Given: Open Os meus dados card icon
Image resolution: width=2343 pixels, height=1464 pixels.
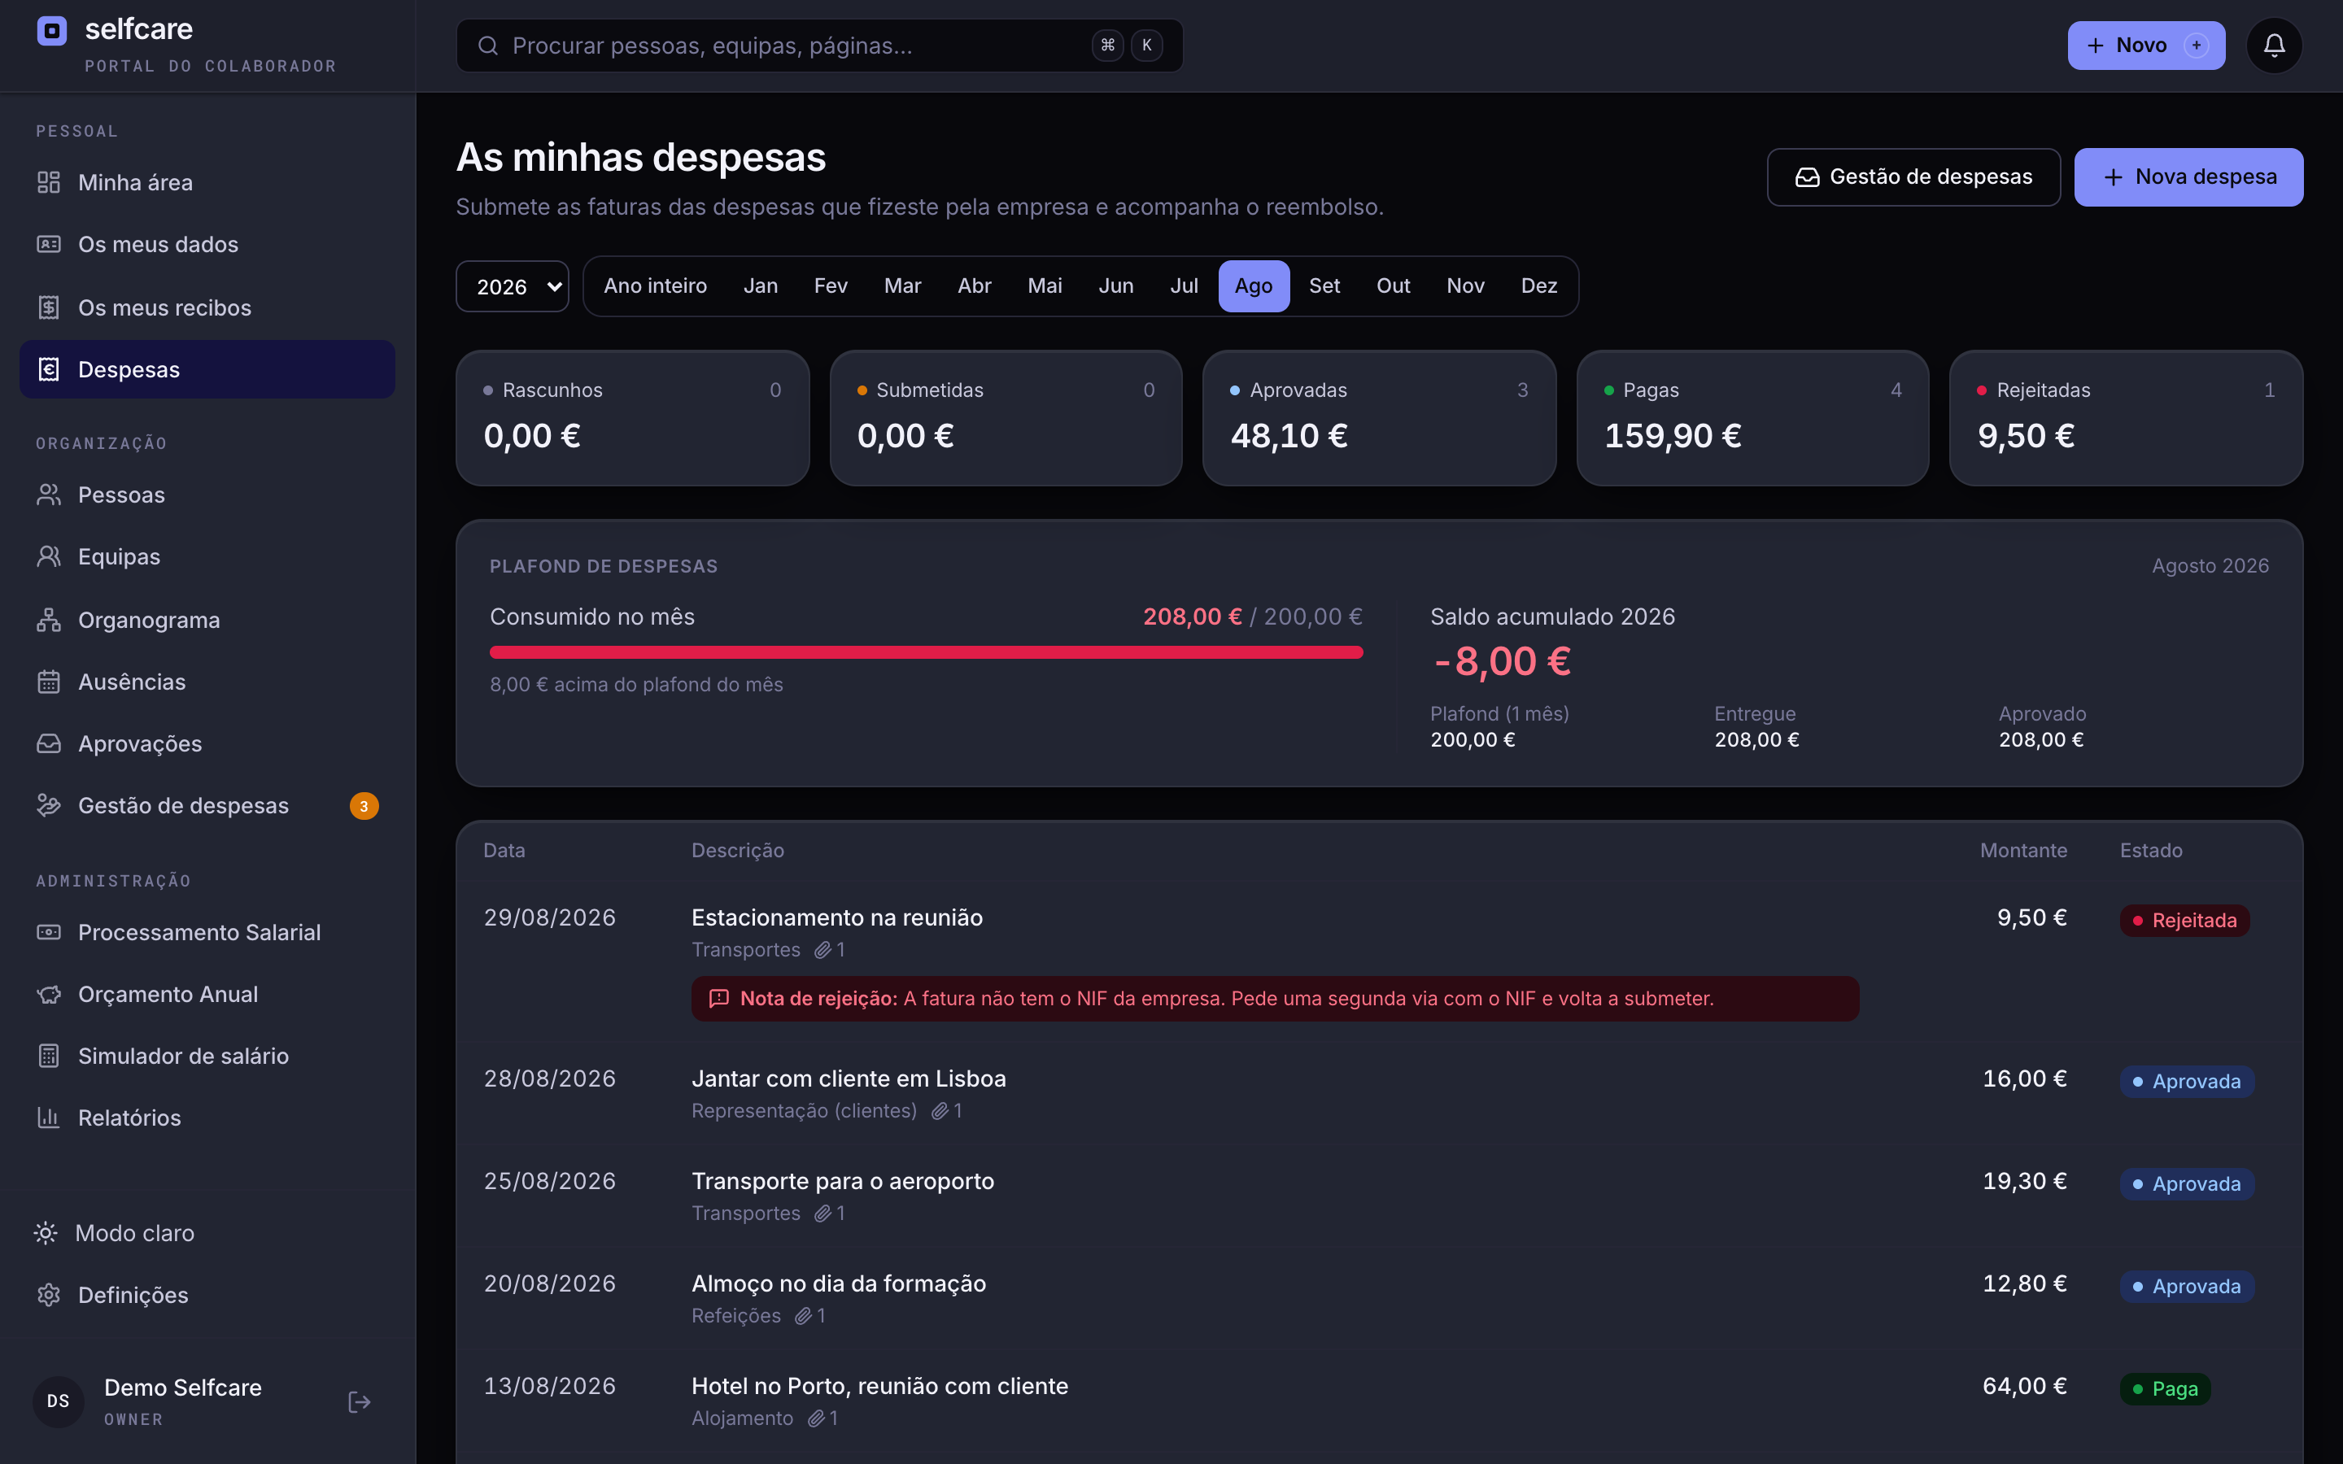Looking at the screenshot, I should pos(49,244).
